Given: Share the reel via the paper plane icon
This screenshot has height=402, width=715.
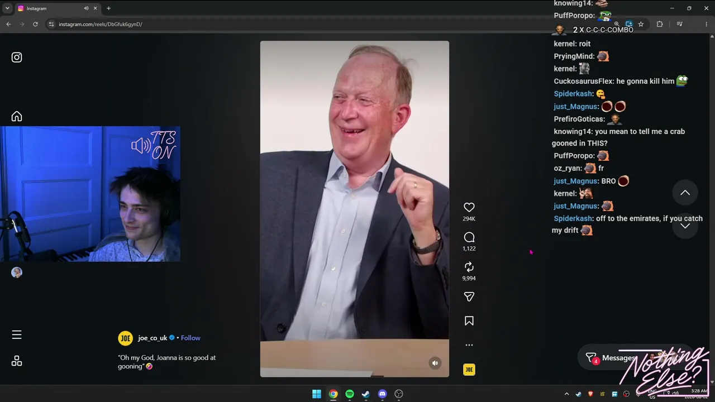Looking at the screenshot, I should tap(469, 296).
